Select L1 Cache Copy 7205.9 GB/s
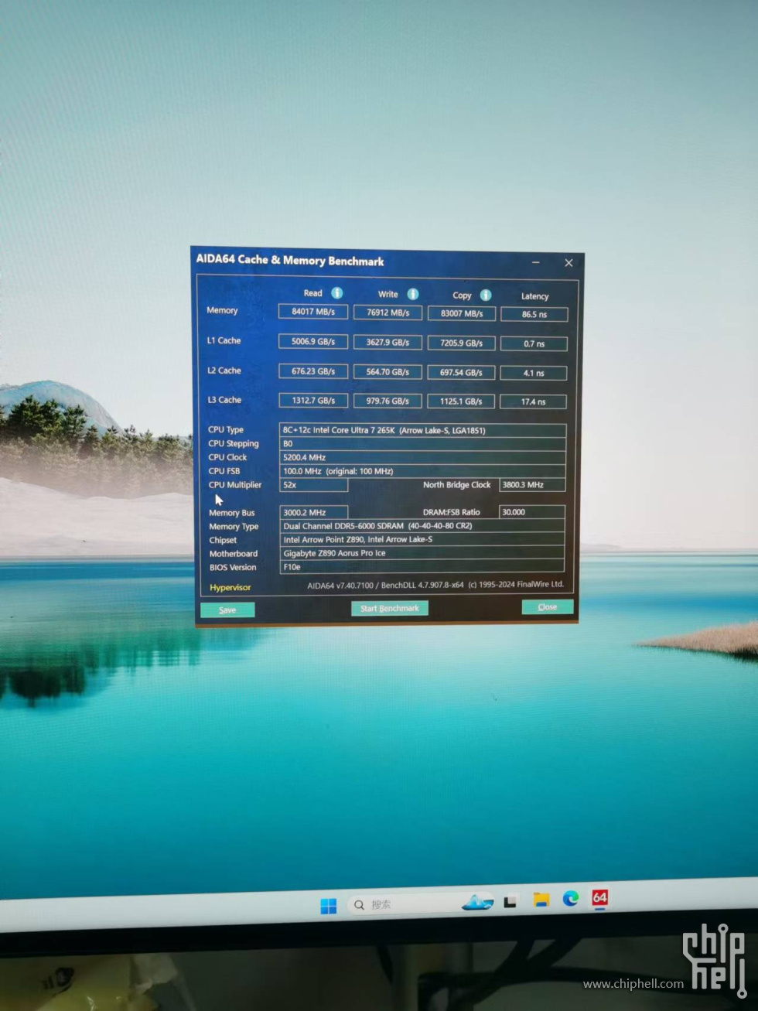 tap(462, 343)
